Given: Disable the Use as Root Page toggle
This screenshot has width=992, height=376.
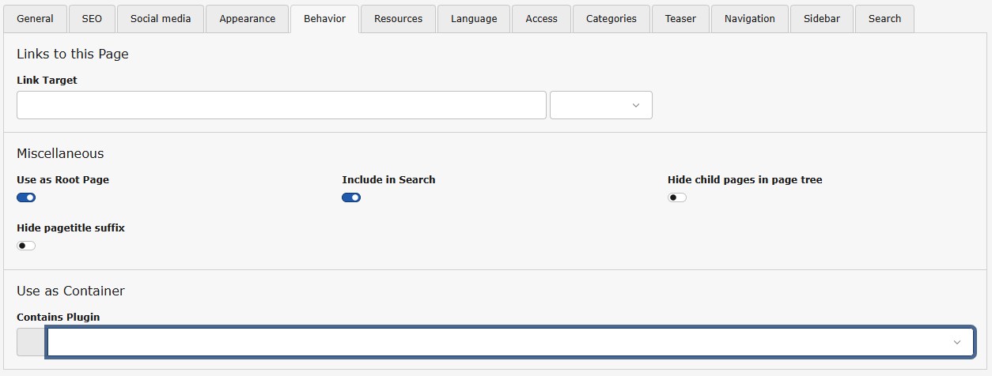Looking at the screenshot, I should [26, 197].
